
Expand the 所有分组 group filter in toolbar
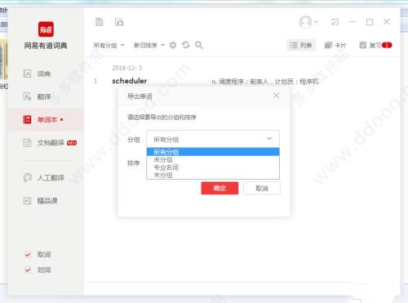pos(109,45)
